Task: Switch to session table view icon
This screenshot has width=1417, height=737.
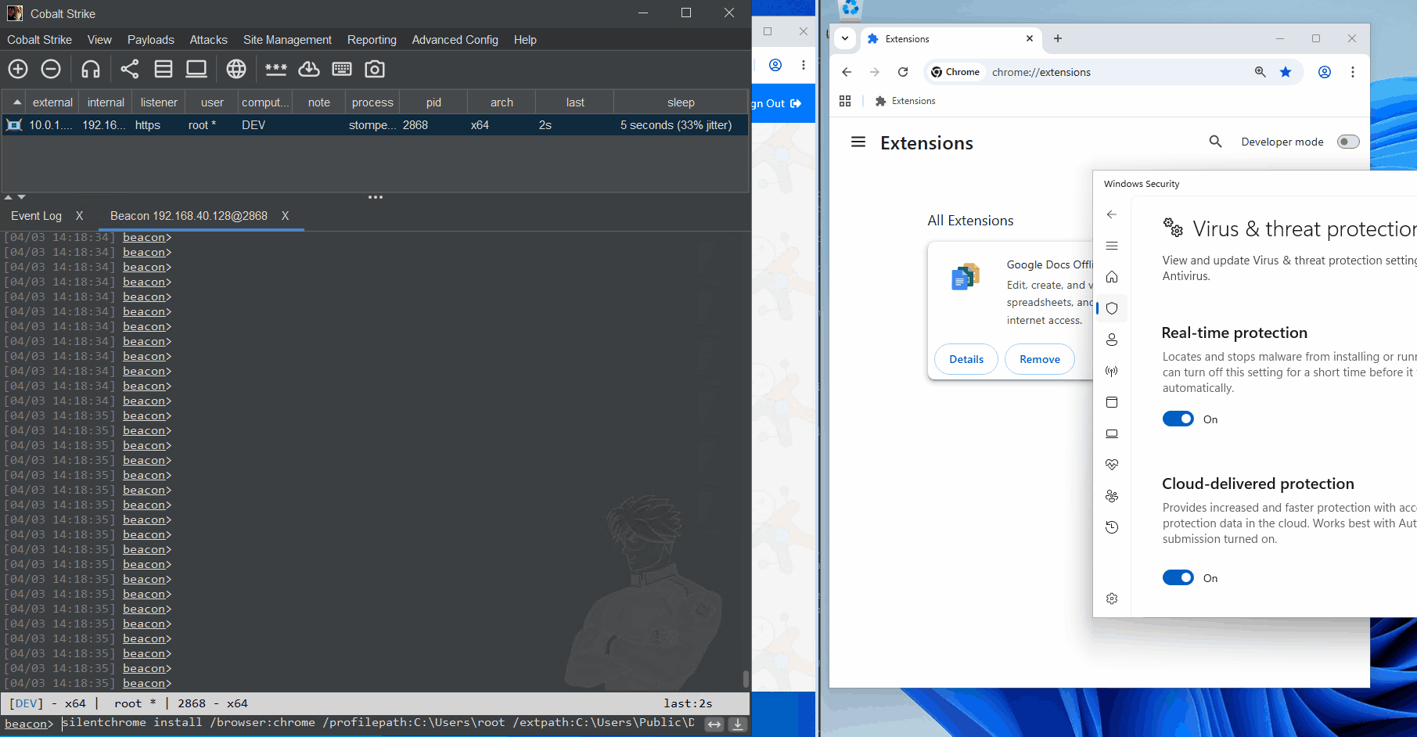Action: pyautogui.click(x=164, y=69)
